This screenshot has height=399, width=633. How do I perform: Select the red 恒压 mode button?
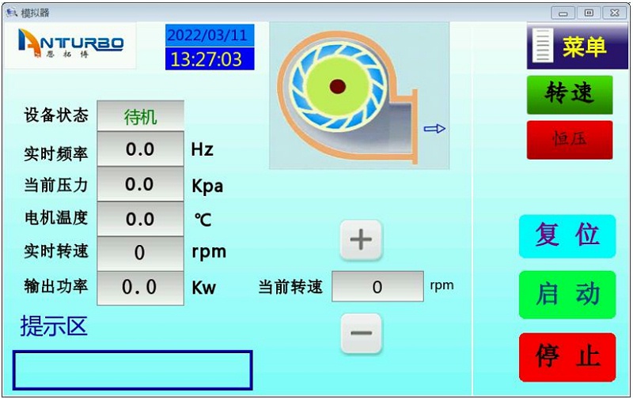pos(570,140)
